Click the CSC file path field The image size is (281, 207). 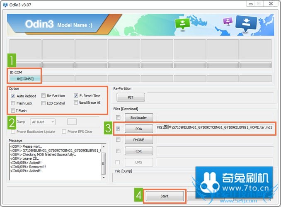[215, 151]
